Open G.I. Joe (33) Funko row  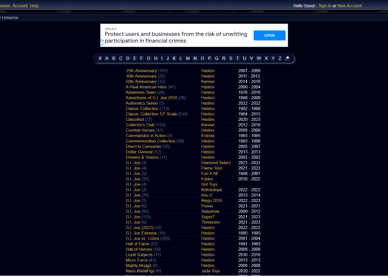click(x=133, y=179)
